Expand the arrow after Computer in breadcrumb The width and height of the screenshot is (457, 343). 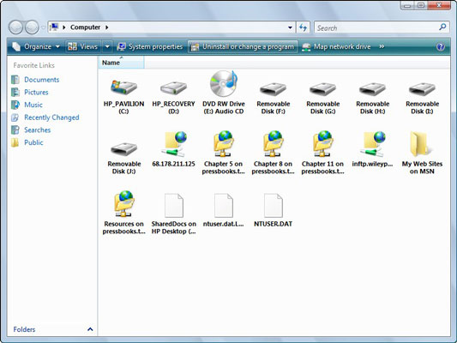(x=107, y=27)
